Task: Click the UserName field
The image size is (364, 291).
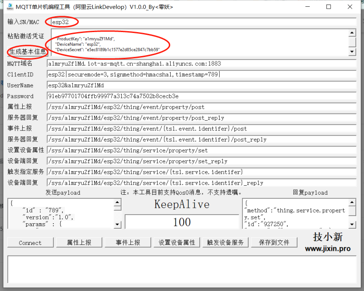Action: pyautogui.click(x=201, y=85)
